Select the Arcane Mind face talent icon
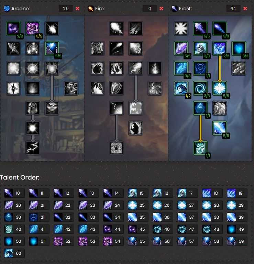254x264 pixels. coord(52,108)
